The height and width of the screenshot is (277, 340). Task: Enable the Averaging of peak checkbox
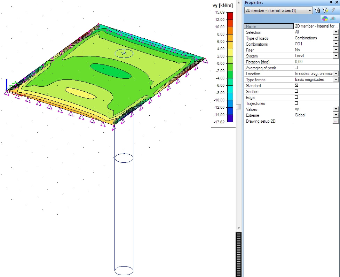tap(296, 68)
